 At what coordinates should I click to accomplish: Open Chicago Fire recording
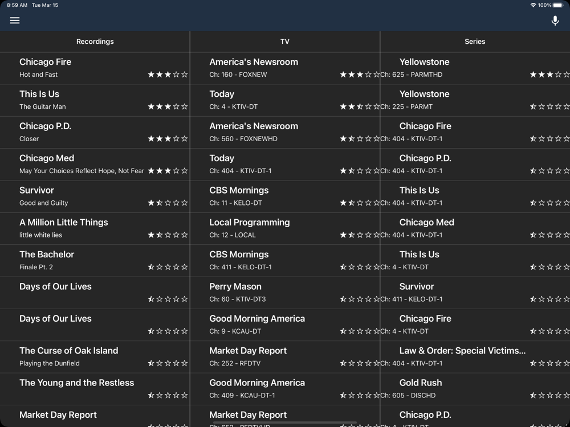(95, 68)
